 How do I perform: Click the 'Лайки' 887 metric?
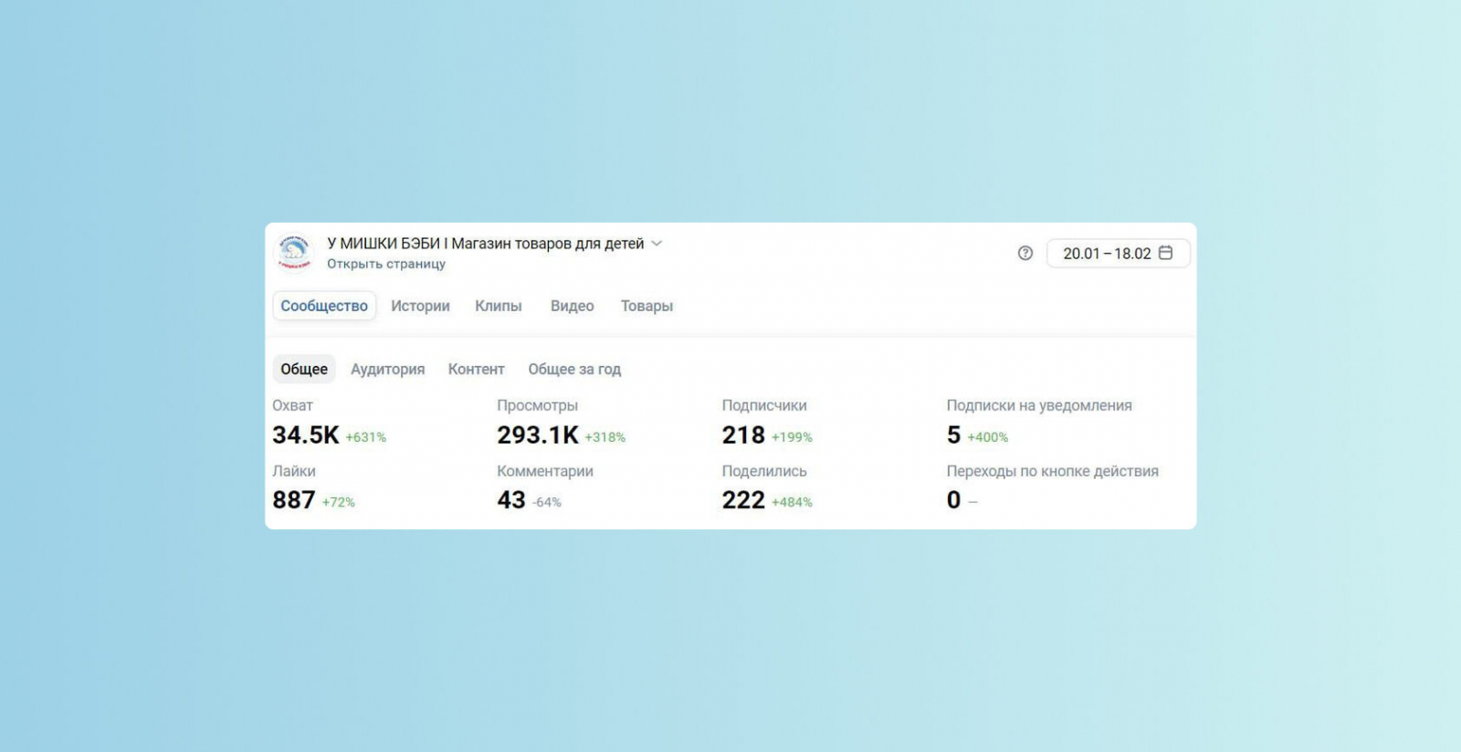point(294,499)
